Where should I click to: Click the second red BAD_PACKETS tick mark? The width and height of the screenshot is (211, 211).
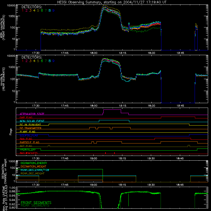click(x=114, y=153)
